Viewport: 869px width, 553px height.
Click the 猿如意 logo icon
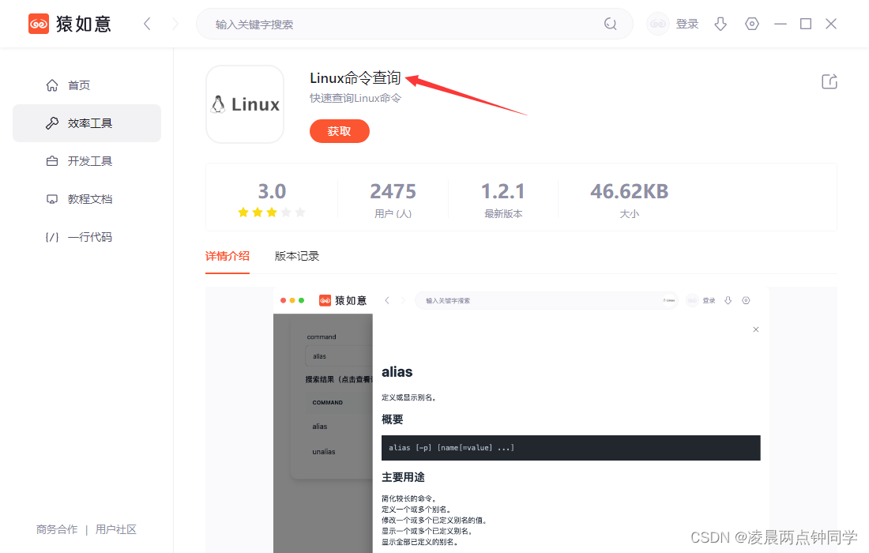point(39,24)
